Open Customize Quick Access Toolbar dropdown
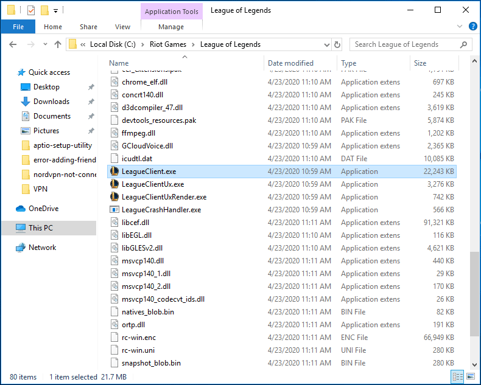 (55, 11)
